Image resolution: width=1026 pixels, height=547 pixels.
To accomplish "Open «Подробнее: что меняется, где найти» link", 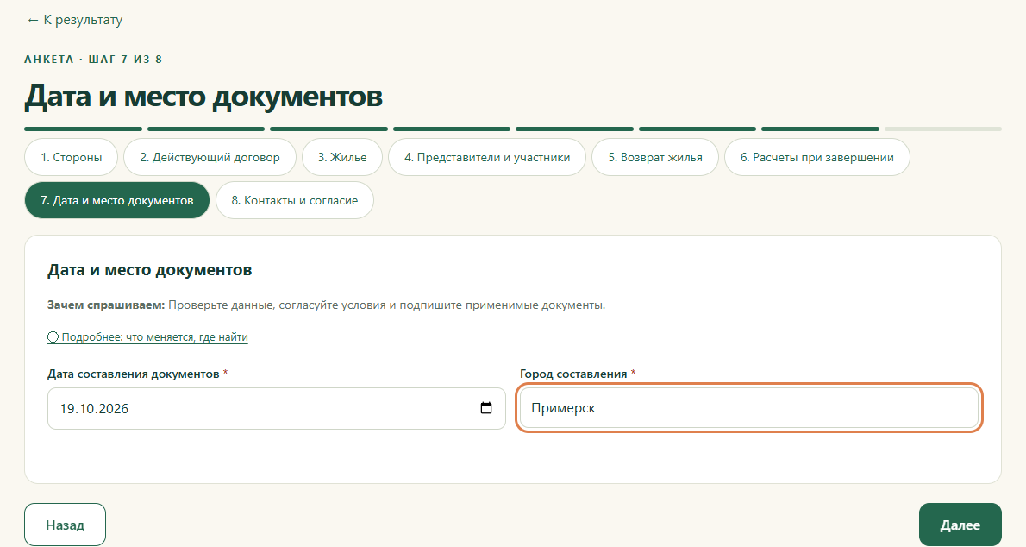I will 148,337.
